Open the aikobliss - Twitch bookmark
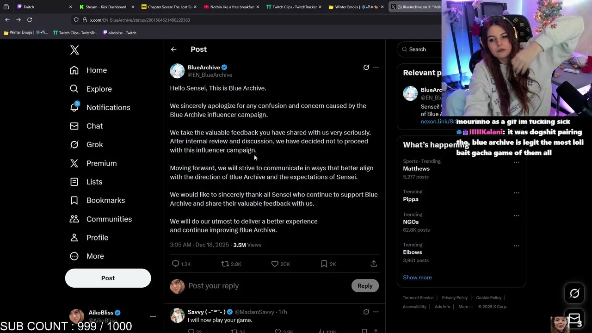Image resolution: width=592 pixels, height=333 pixels. click(119, 33)
